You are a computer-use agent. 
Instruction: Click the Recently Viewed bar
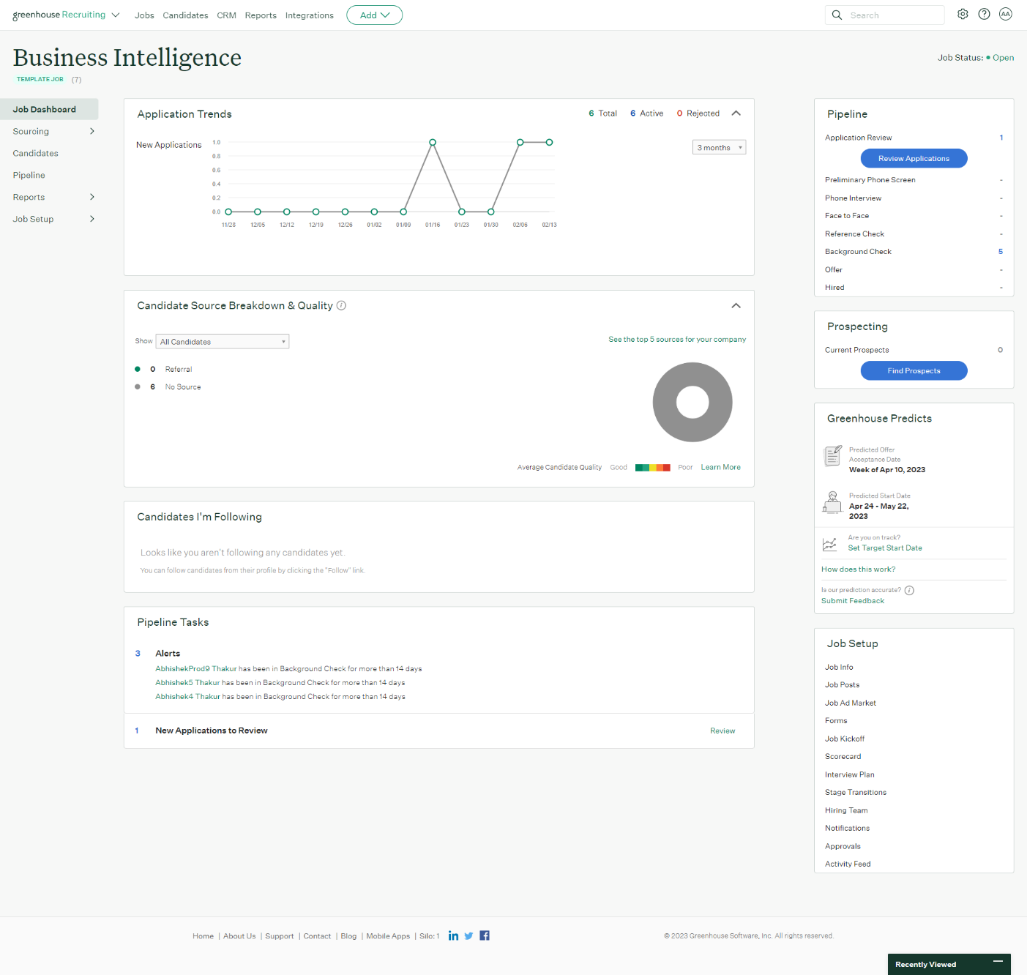point(949,964)
